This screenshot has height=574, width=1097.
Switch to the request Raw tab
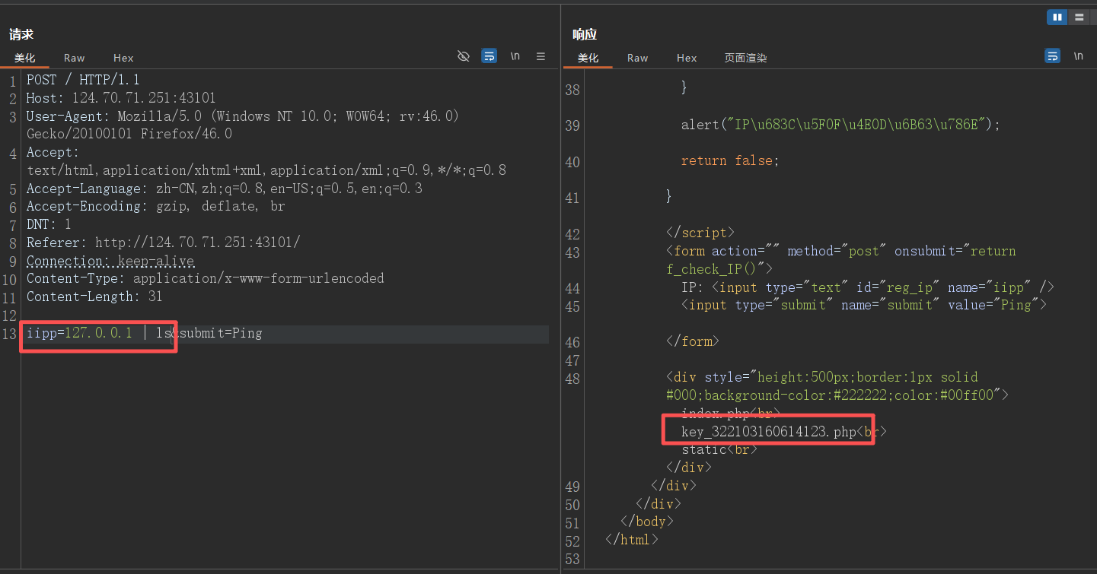point(75,58)
